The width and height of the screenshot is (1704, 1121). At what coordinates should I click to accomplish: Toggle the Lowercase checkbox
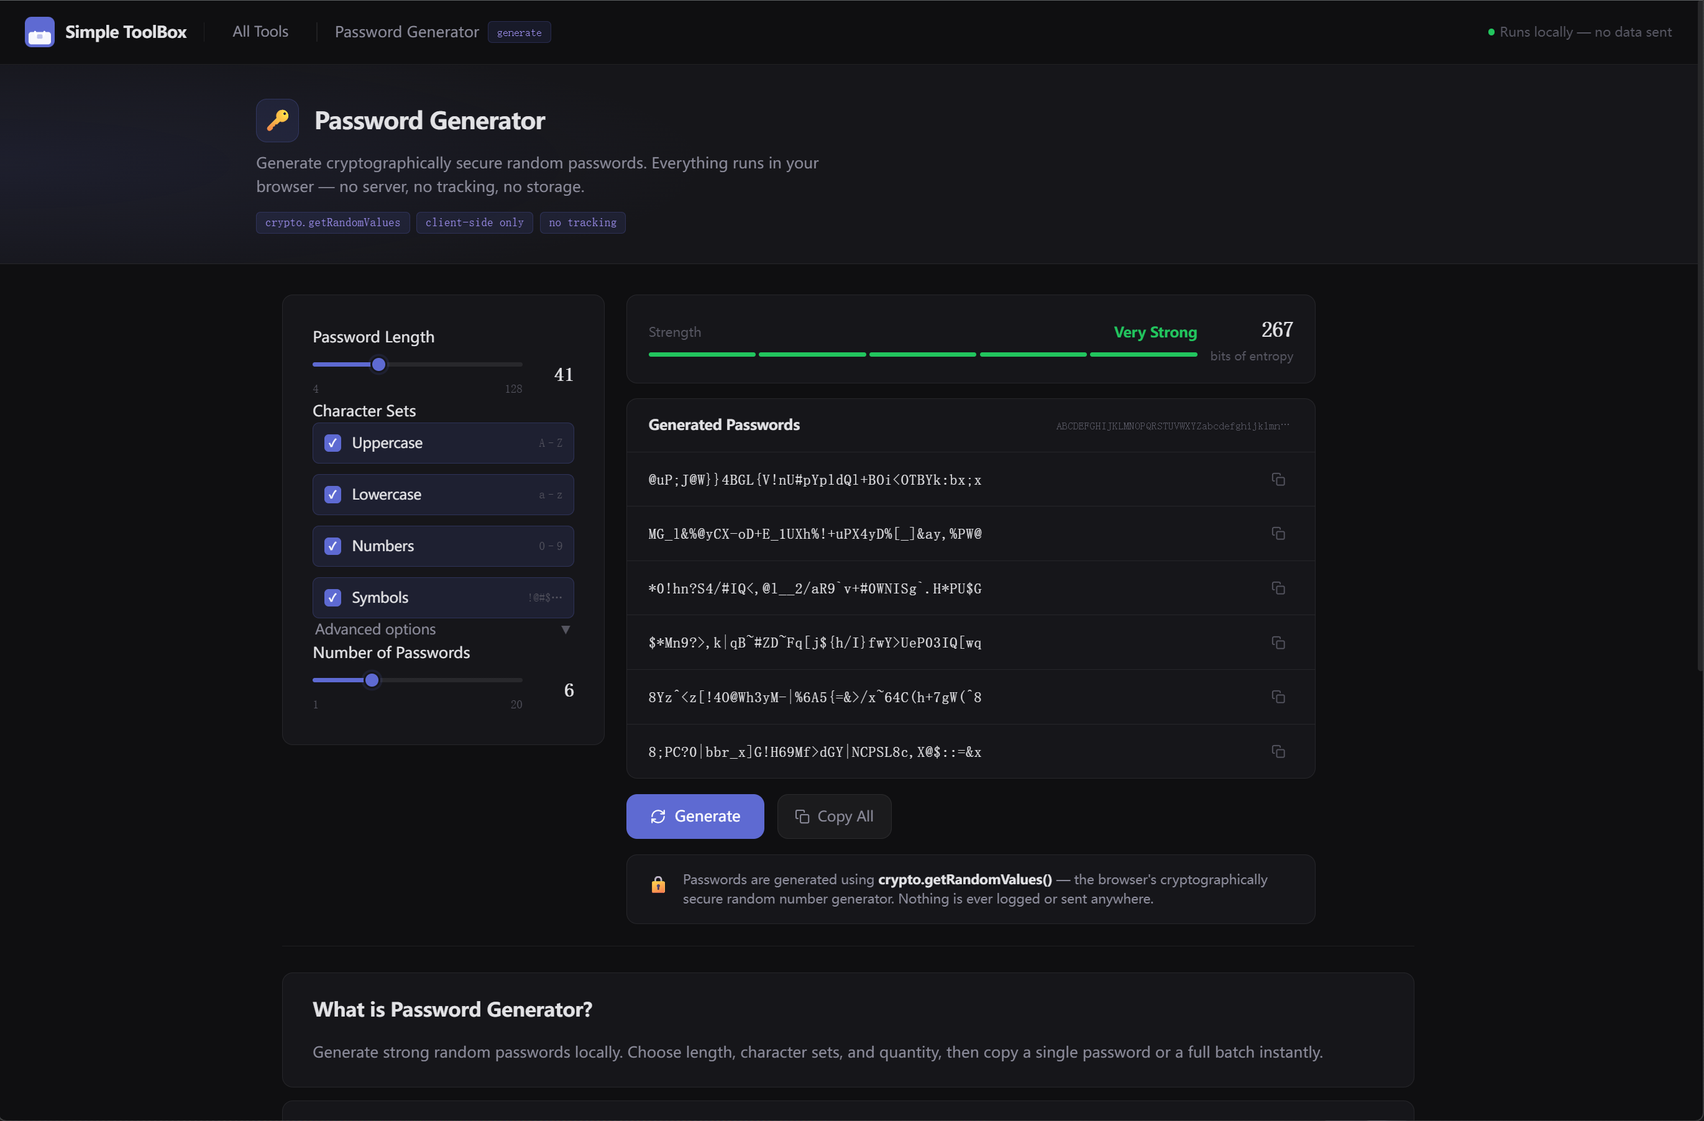click(332, 495)
